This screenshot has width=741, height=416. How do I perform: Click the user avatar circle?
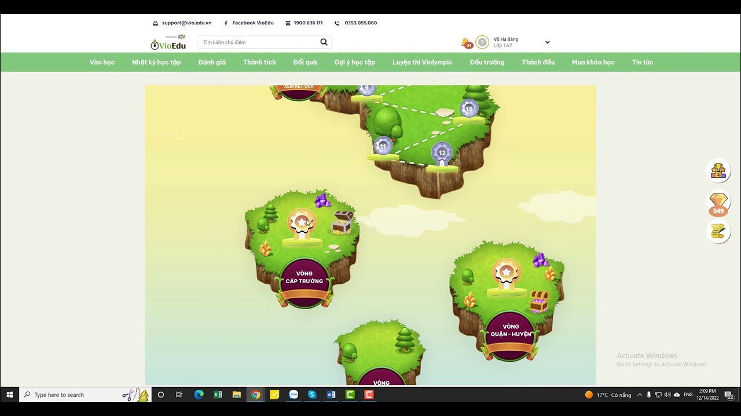[482, 42]
